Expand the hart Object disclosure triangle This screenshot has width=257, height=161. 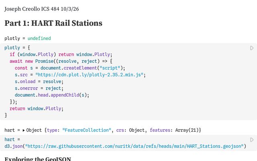click(x=24, y=130)
